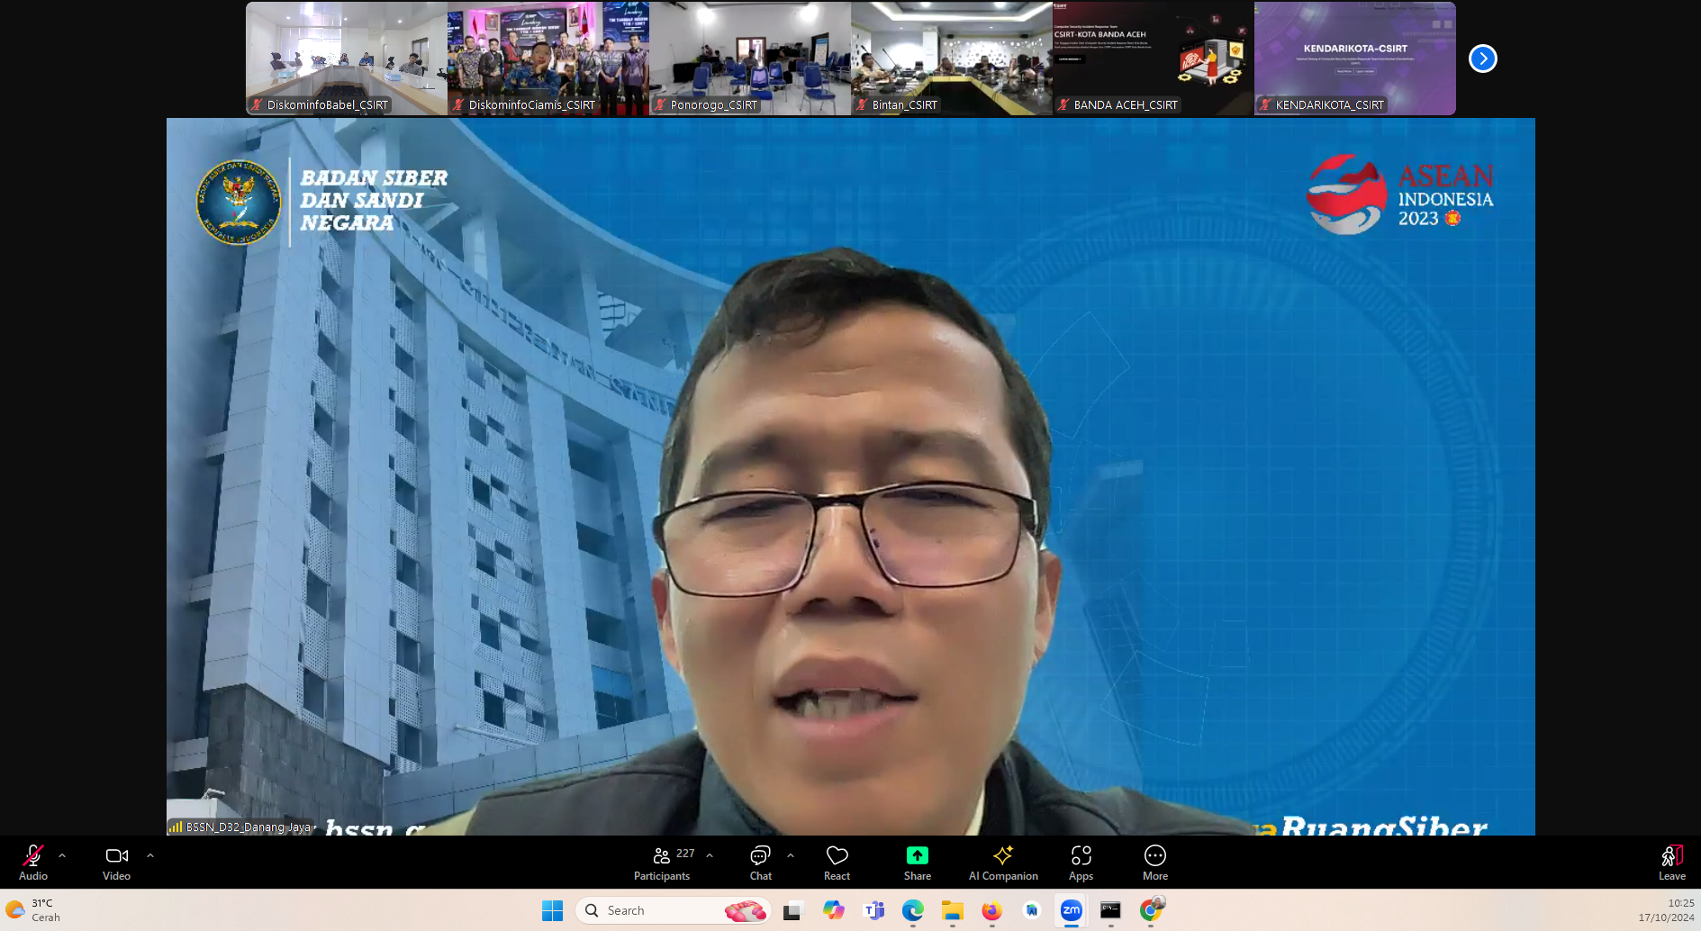Select the Ponorogo_CSIRT video thumbnail
This screenshot has width=1701, height=931.
click(x=749, y=59)
